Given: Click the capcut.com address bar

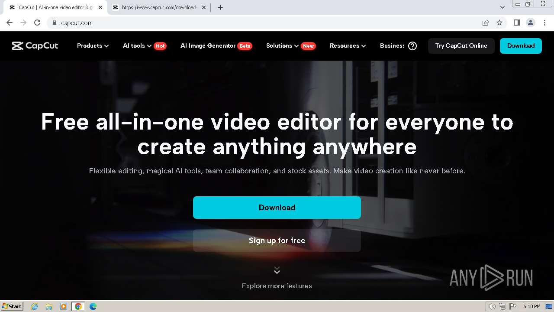Looking at the screenshot, I should coord(264,23).
